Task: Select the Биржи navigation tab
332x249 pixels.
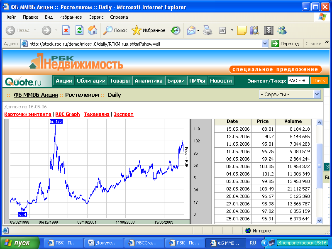Action: pyautogui.click(x=176, y=81)
